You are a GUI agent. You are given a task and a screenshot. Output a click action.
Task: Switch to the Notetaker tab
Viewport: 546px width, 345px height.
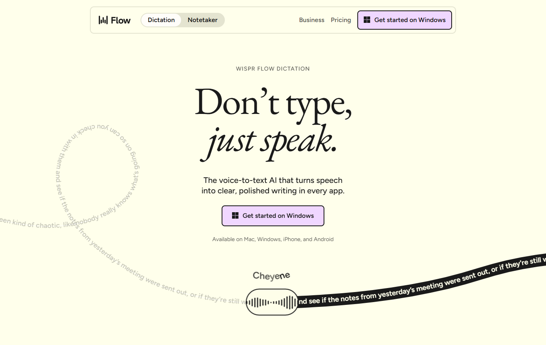[202, 20]
